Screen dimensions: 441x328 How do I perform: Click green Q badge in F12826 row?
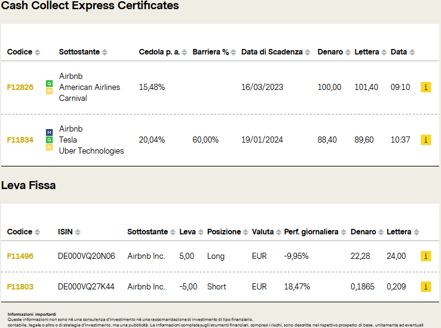click(x=49, y=83)
